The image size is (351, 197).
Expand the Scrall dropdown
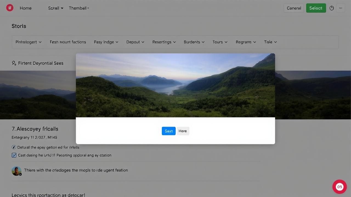click(56, 8)
